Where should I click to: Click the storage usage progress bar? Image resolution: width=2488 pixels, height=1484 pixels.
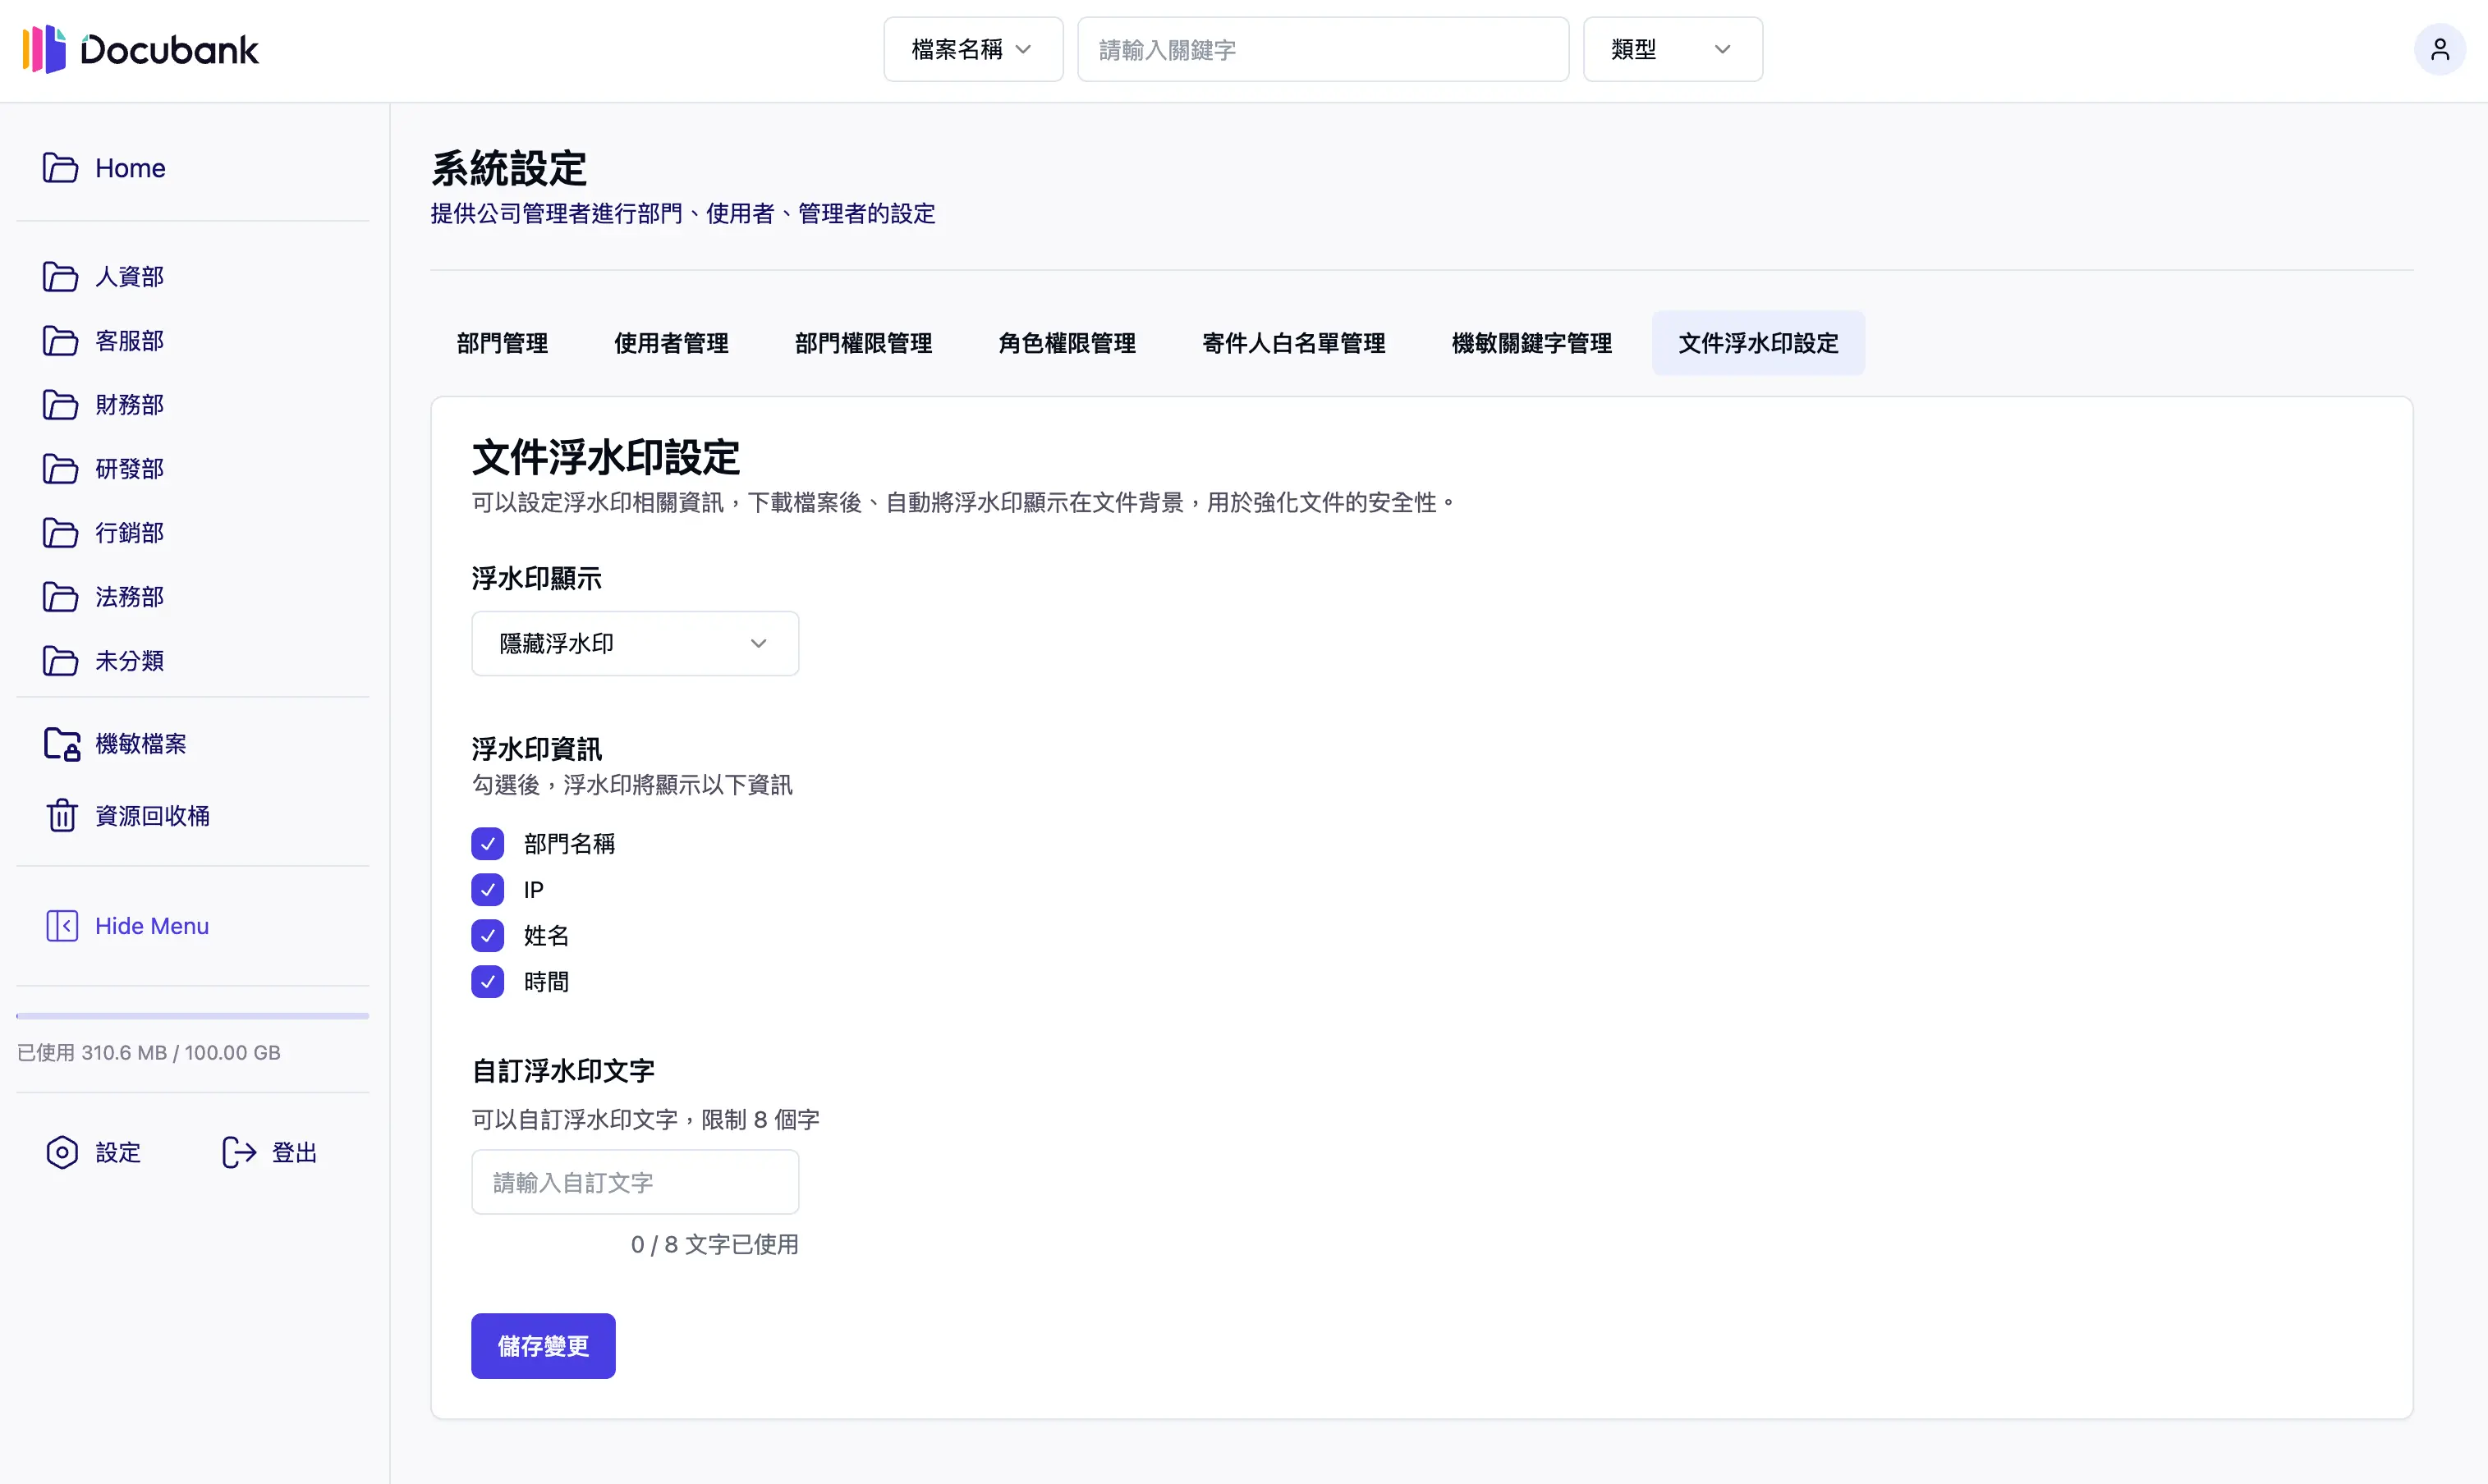(192, 1015)
